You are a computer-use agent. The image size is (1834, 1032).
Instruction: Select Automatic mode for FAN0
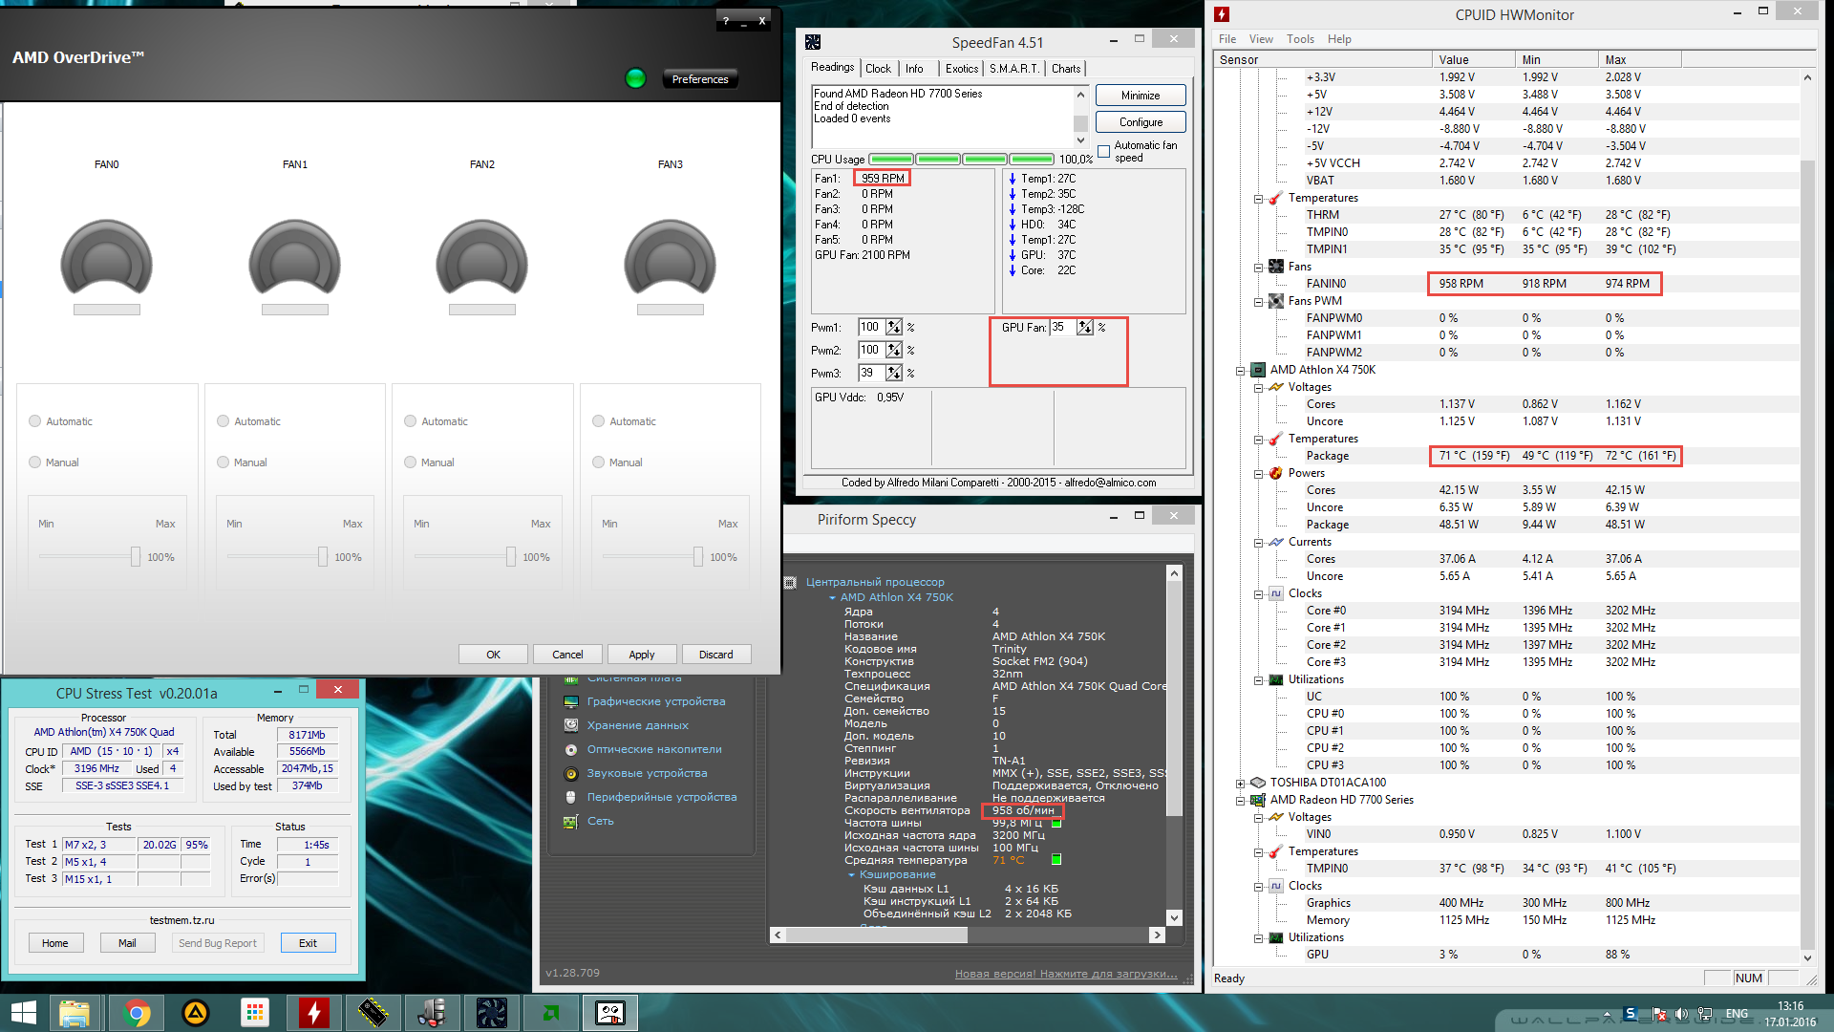[x=35, y=421]
